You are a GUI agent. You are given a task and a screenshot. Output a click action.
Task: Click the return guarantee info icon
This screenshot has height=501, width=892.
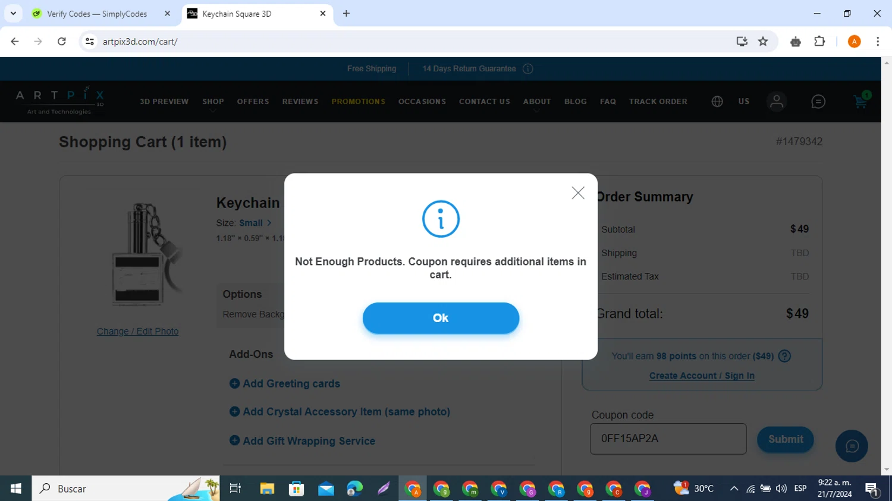tap(528, 69)
